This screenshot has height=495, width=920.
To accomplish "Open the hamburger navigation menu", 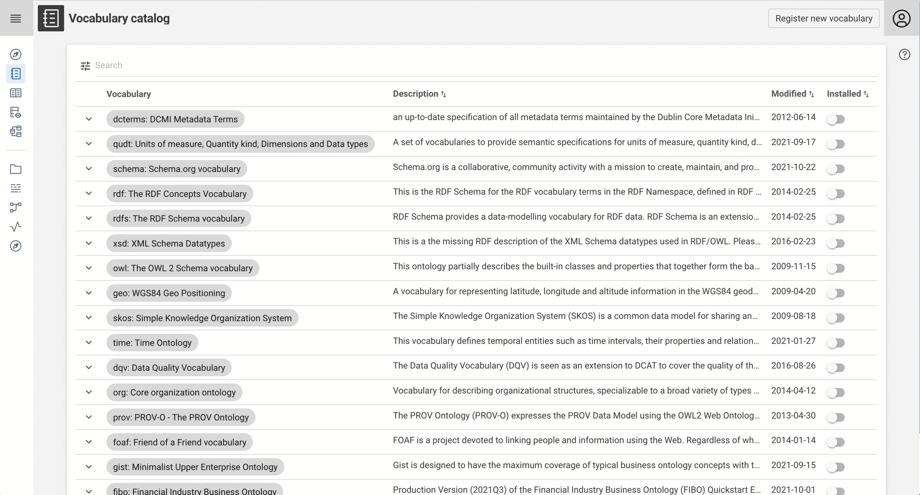I will pos(16,18).
